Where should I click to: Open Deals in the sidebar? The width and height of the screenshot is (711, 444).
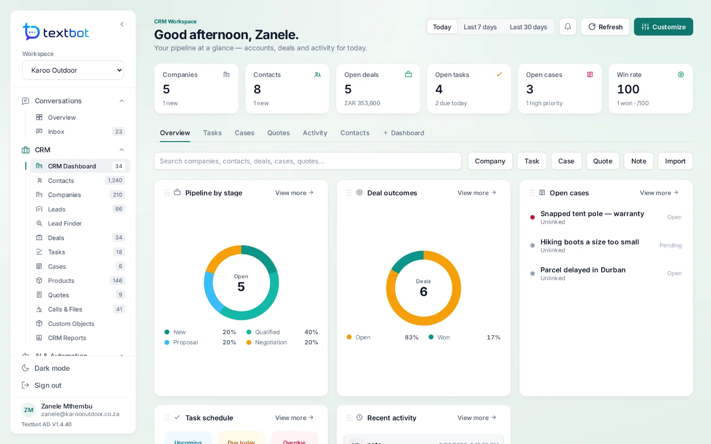click(80, 238)
